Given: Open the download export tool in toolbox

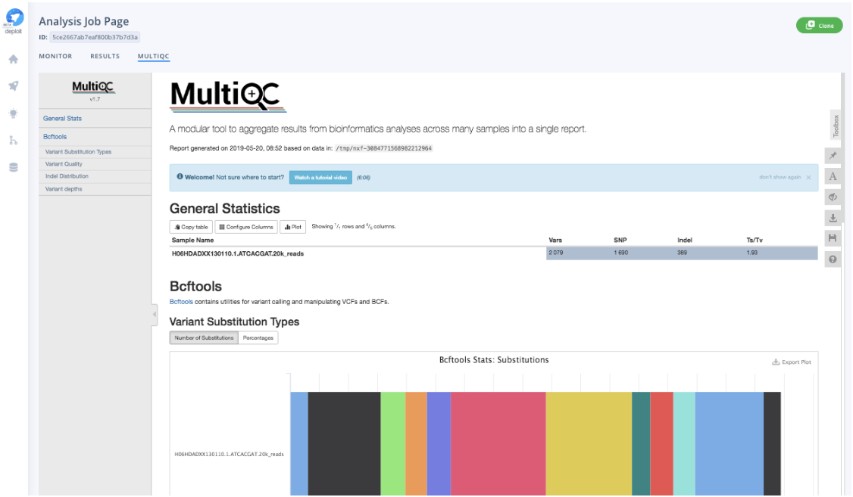Looking at the screenshot, I should [833, 218].
